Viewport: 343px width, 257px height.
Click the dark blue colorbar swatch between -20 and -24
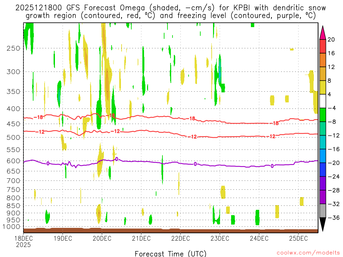click(323, 170)
